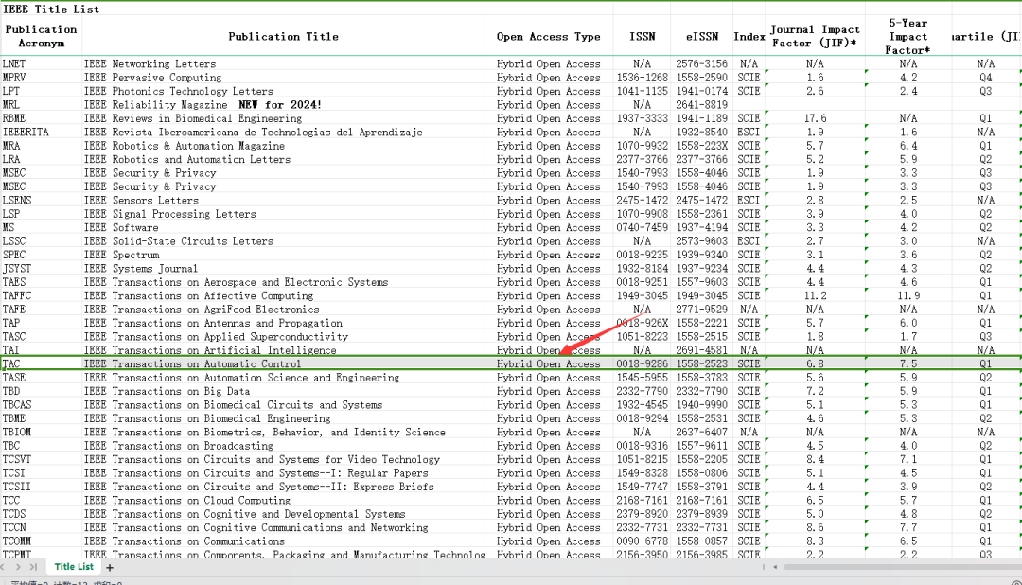Select 'IEEE Sensors Letters' title cell
This screenshot has width=1022, height=585.
coord(284,201)
